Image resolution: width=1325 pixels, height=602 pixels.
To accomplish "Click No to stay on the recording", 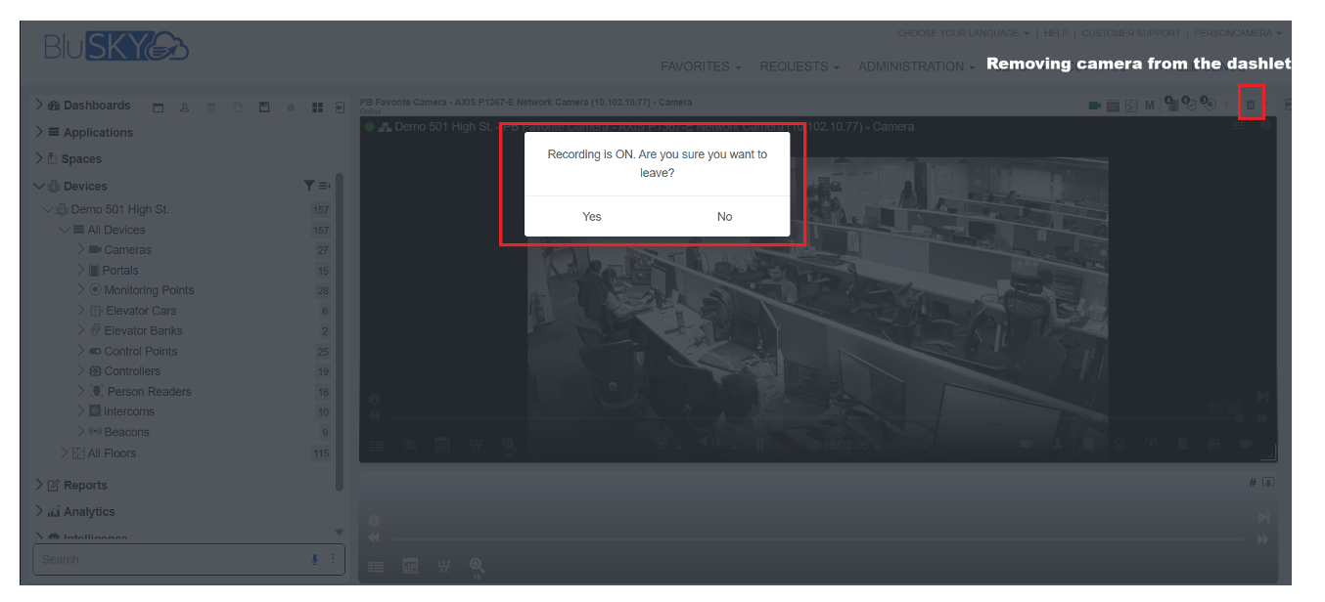I will [724, 216].
